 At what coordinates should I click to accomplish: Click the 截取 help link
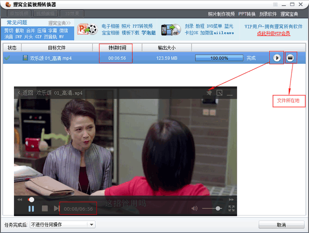click(x=20, y=30)
